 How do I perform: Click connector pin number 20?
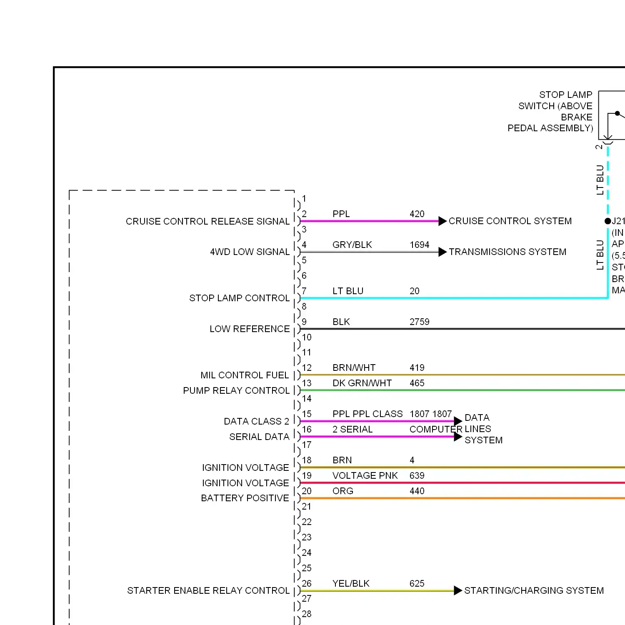point(307,491)
